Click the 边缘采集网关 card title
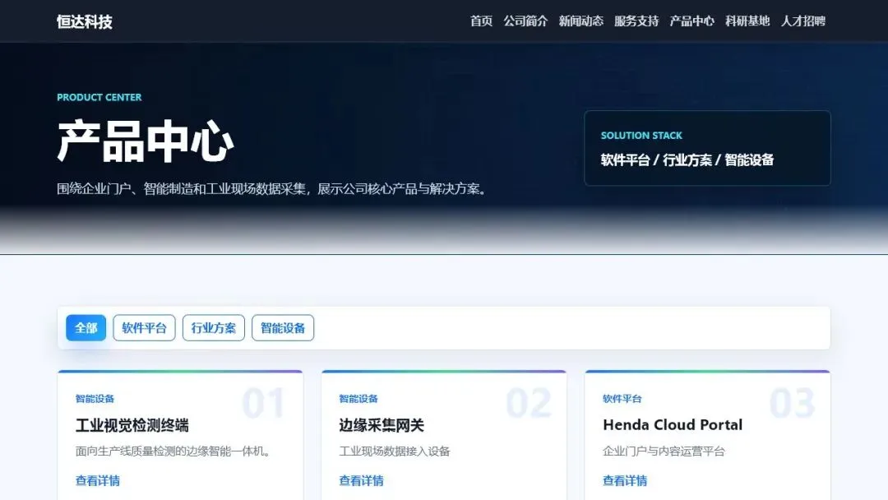 [x=382, y=425]
